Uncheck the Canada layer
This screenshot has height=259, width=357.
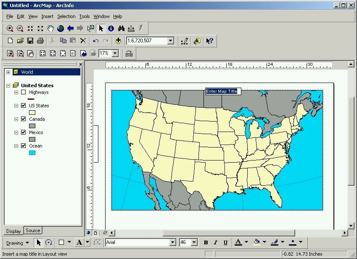(23, 119)
